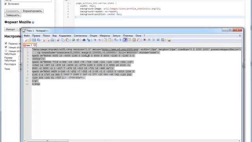Click the last yellow icon on the Notepad++ toolbar
Viewport: 252px width, 142px height.
[169, 40]
